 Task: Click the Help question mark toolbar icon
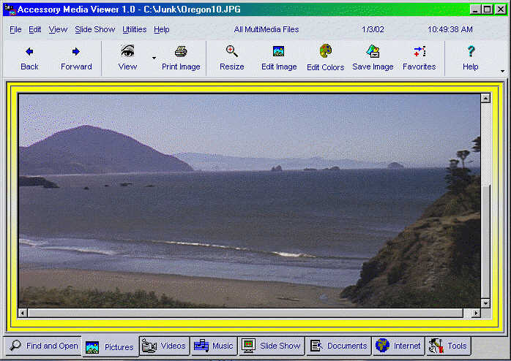[471, 51]
